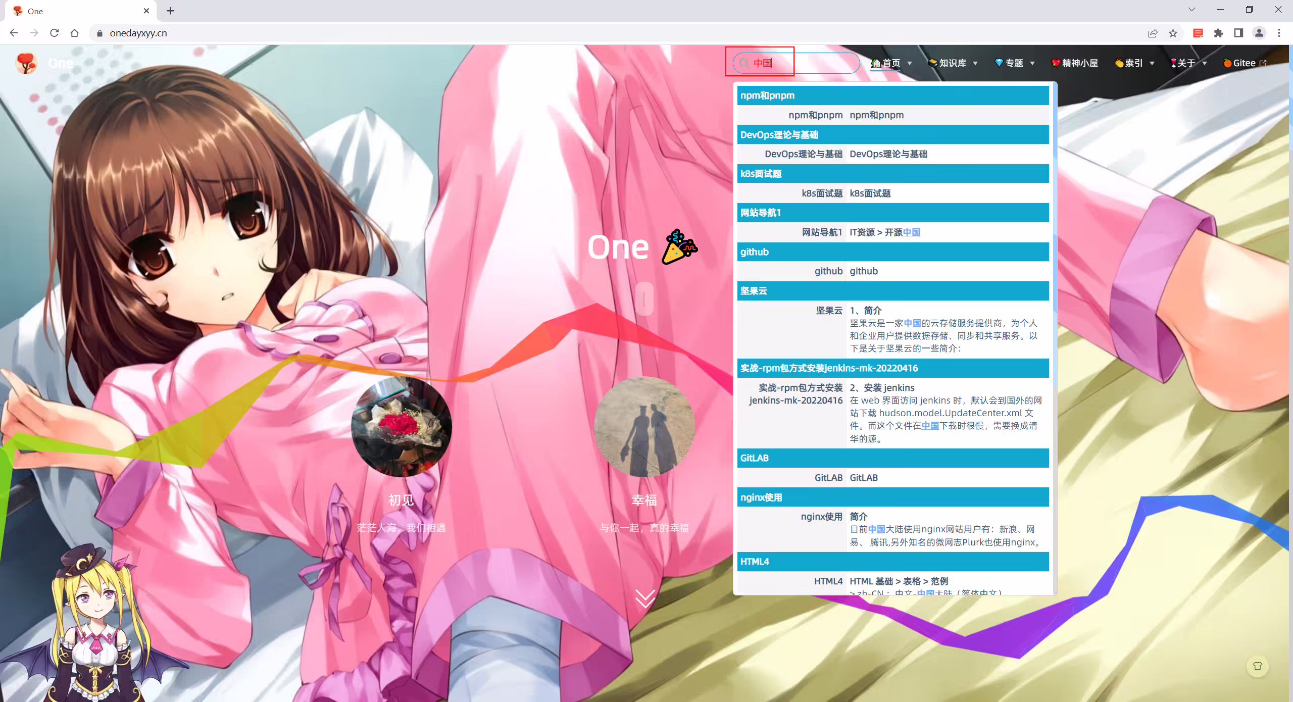
Task: Expand the 知识库 dropdown menu
Action: click(953, 63)
